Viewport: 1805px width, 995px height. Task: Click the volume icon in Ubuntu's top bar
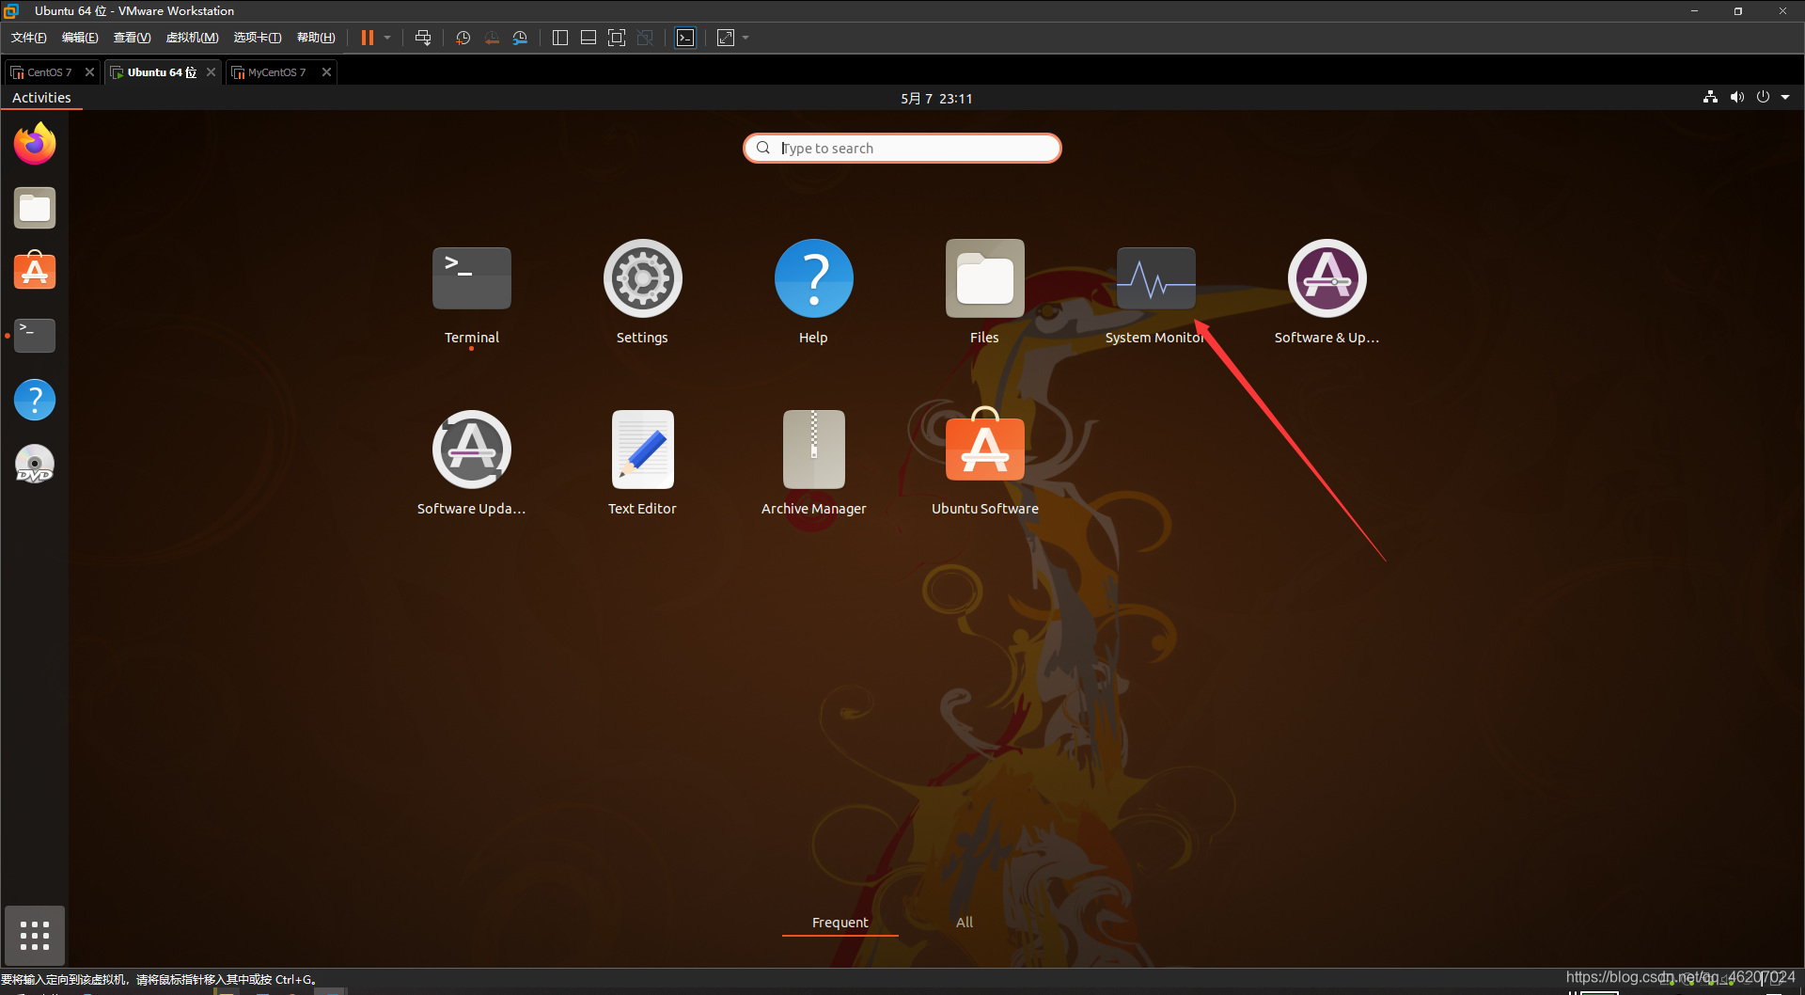click(x=1736, y=97)
